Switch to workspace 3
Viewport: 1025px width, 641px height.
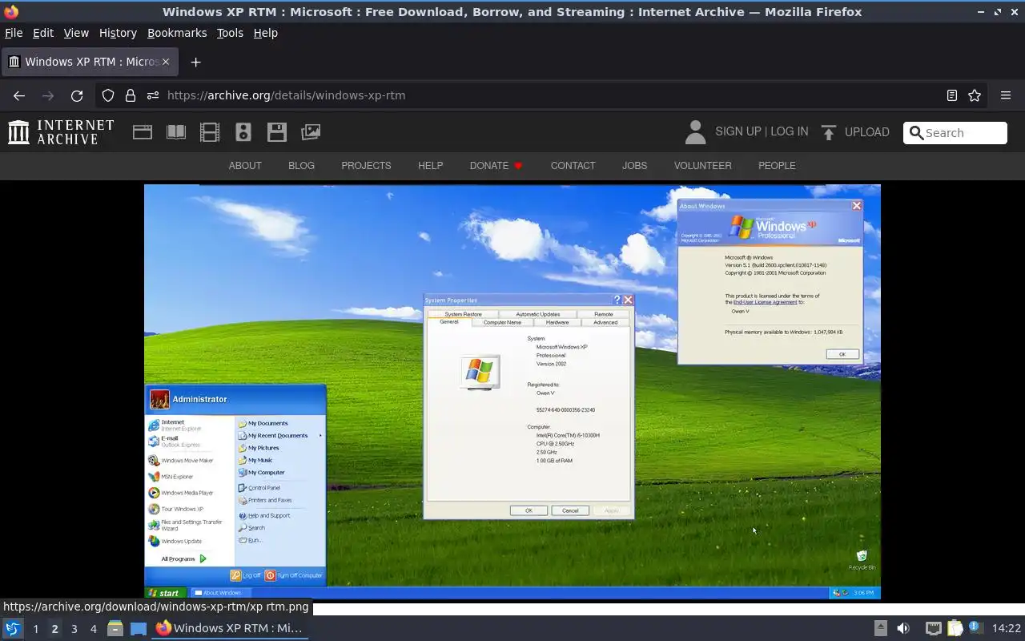74,629
